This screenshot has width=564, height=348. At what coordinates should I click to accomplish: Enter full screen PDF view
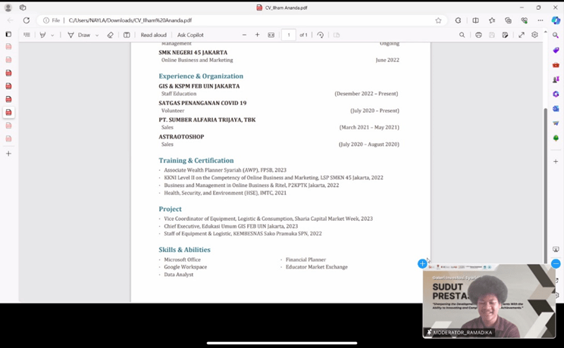521,35
